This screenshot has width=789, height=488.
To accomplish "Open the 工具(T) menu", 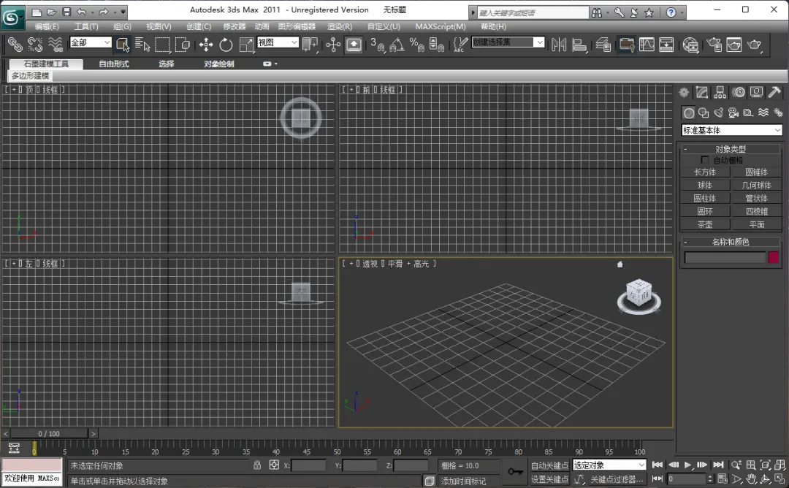I will point(86,26).
